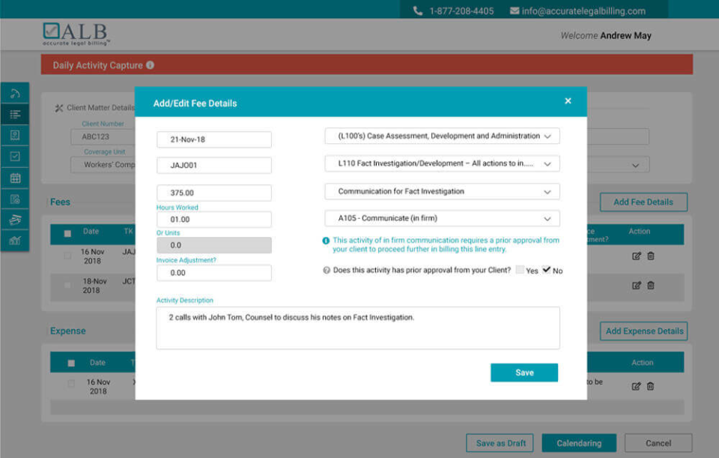The image size is (719, 458).
Task: Open the L110 Fact Investigation task dropdown
Action: click(x=442, y=163)
